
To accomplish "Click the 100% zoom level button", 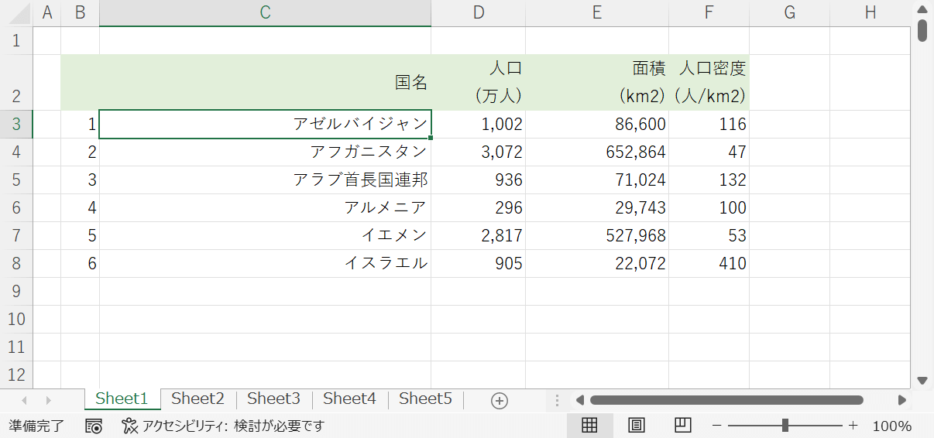I will click(x=891, y=426).
